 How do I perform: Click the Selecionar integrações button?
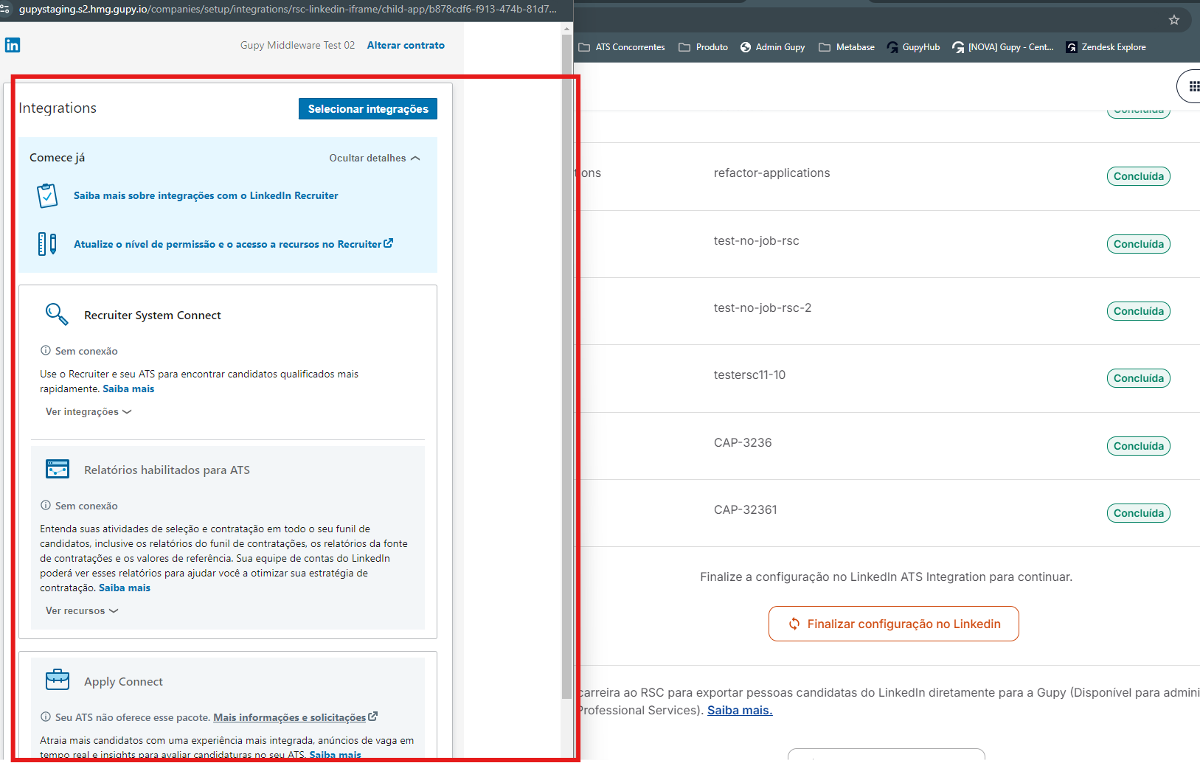coord(368,108)
